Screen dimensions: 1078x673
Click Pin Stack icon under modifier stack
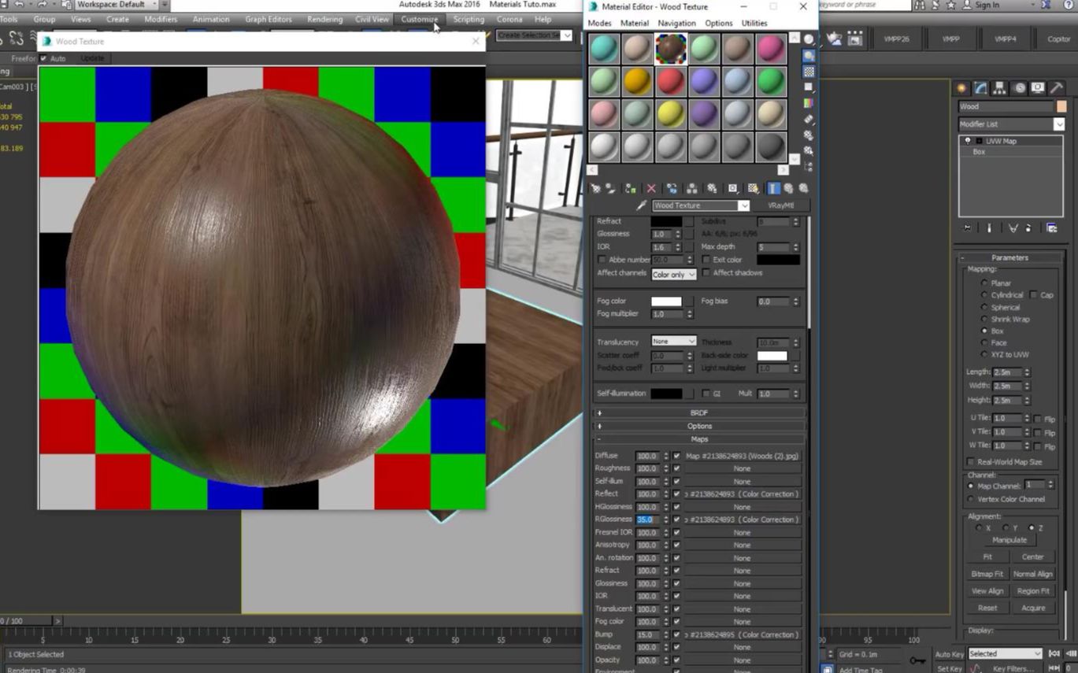pyautogui.click(x=968, y=228)
